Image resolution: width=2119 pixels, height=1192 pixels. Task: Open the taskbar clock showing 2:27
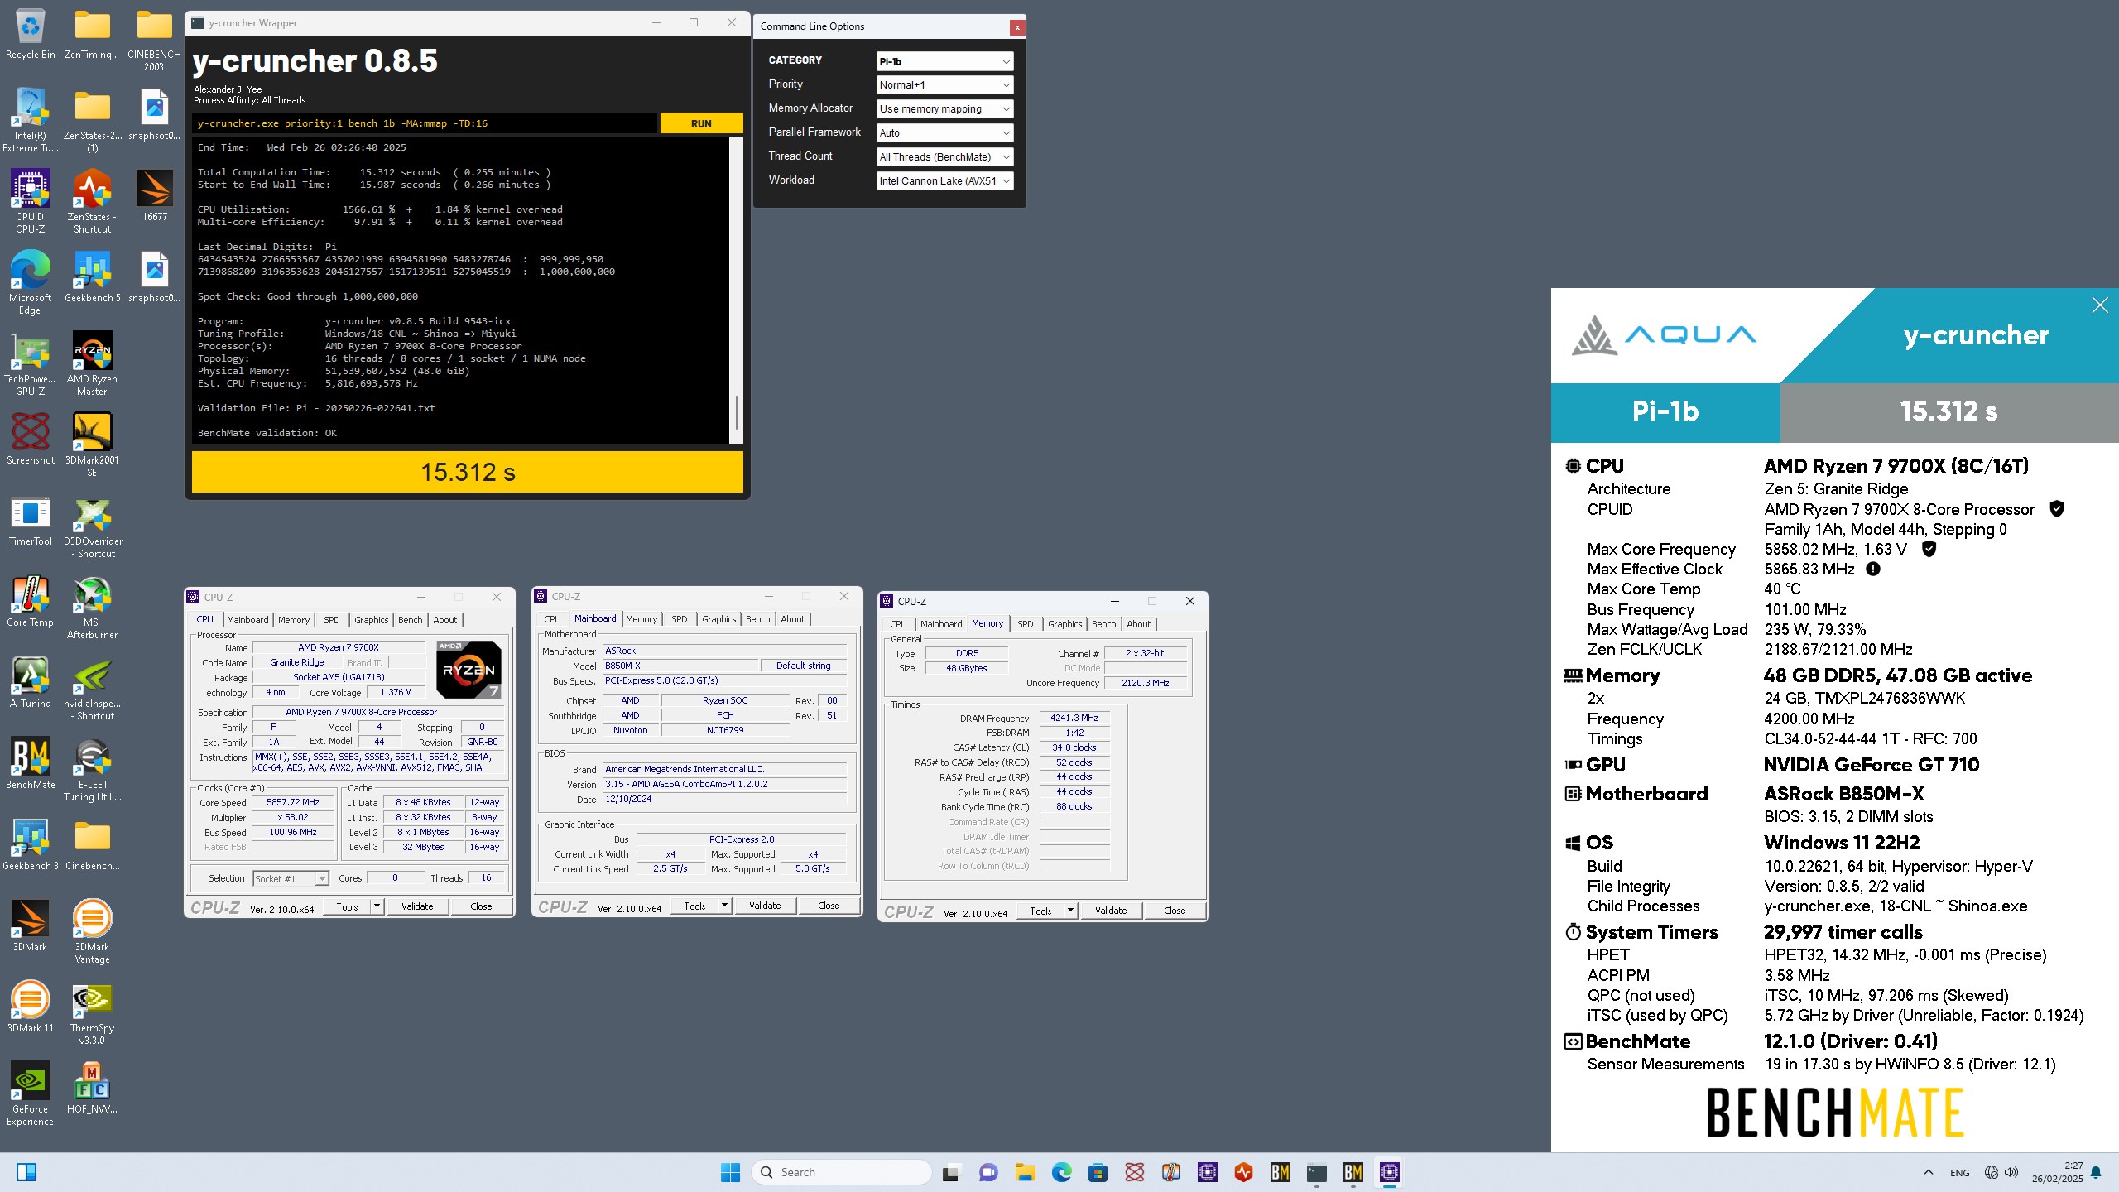tap(2057, 1172)
